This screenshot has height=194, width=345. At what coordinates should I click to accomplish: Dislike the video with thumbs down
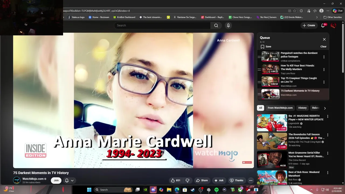coord(188,181)
